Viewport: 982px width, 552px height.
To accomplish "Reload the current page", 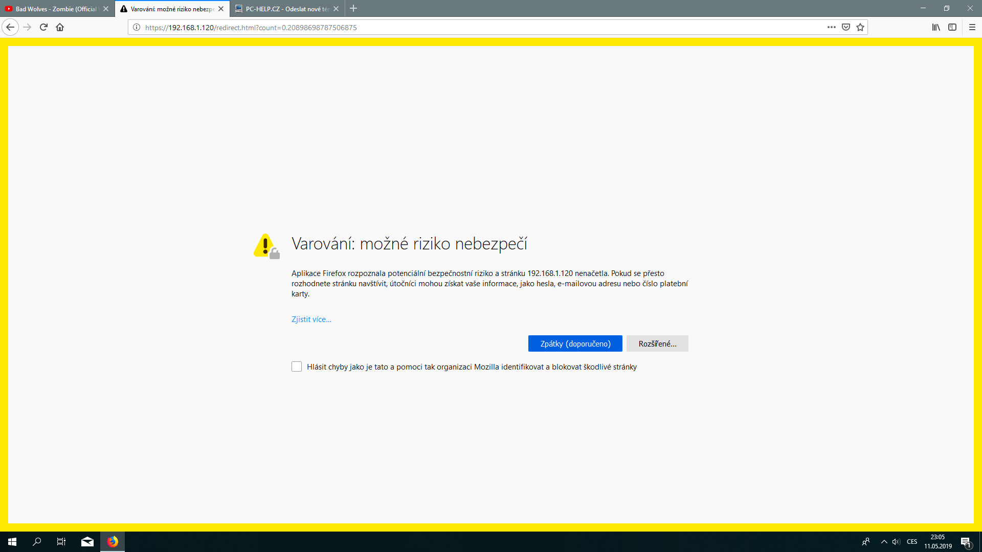I will [x=43, y=27].
